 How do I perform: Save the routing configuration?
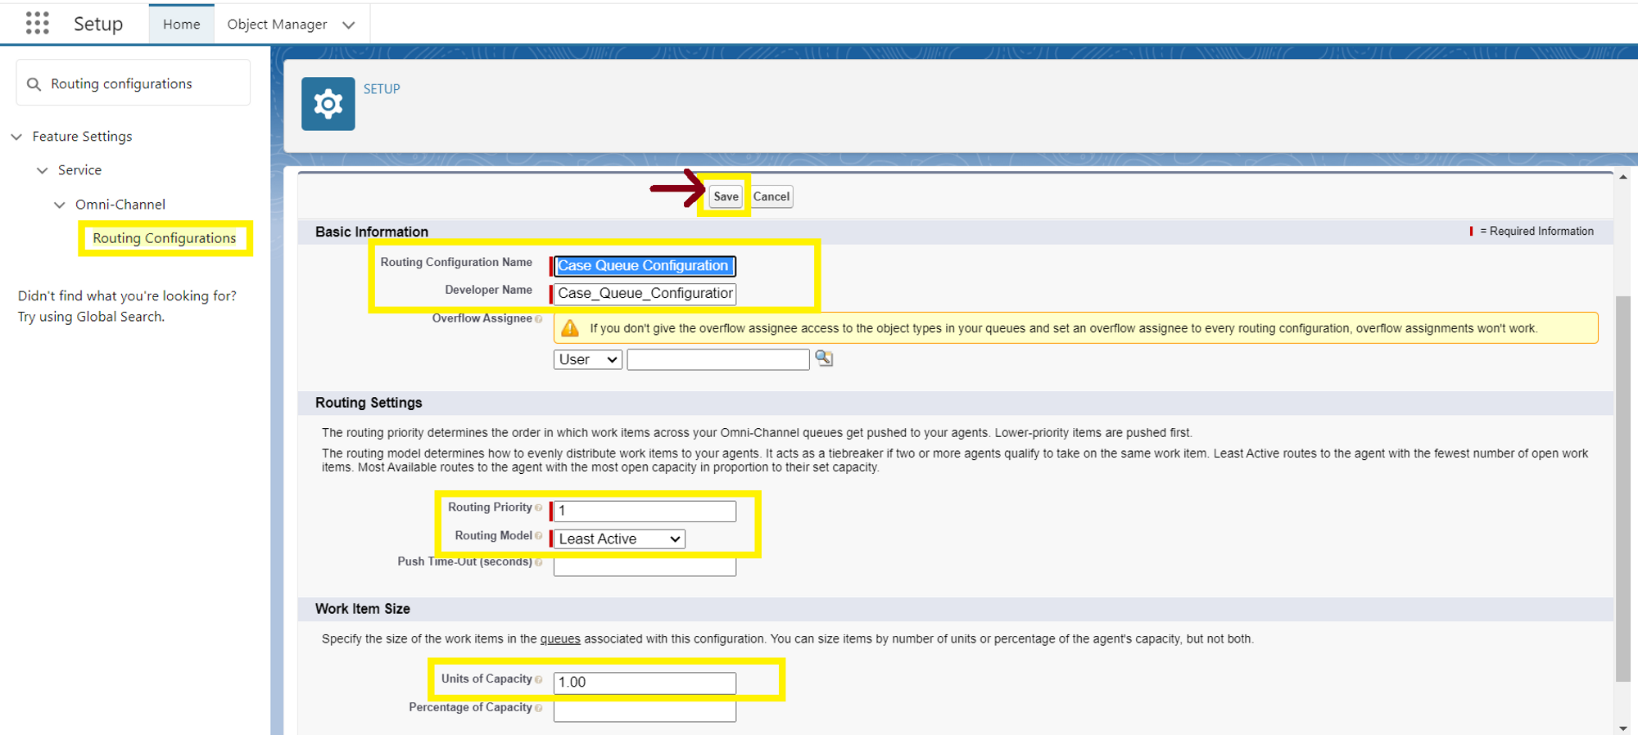(726, 196)
